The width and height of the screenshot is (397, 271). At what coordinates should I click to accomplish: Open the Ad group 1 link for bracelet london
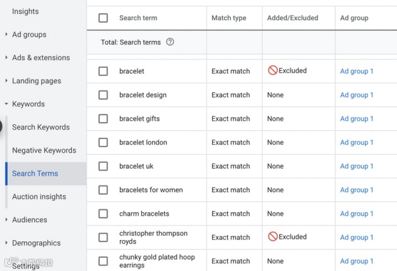pos(357,143)
